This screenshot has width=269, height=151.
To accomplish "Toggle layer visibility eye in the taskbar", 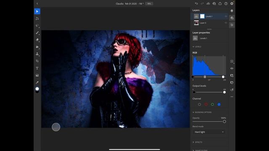I will tap(232, 68).
